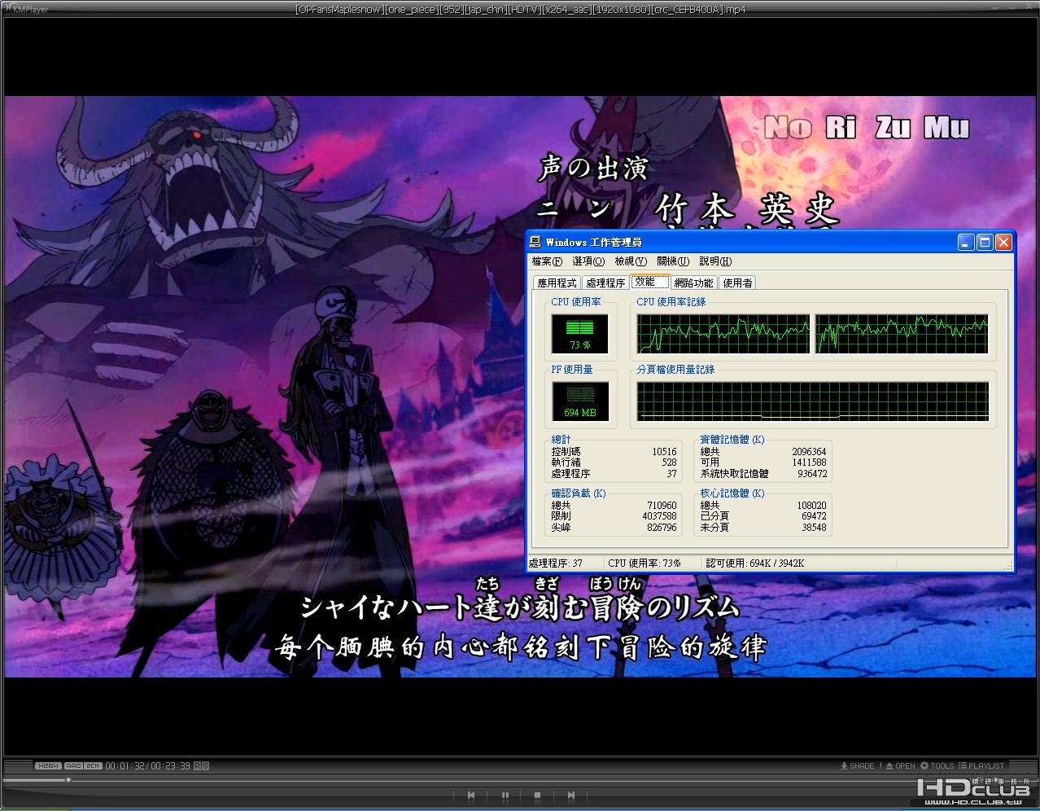Screen dimensions: 1040x811
Task: Switch to the 應用程式 tab
Action: pyautogui.click(x=557, y=283)
